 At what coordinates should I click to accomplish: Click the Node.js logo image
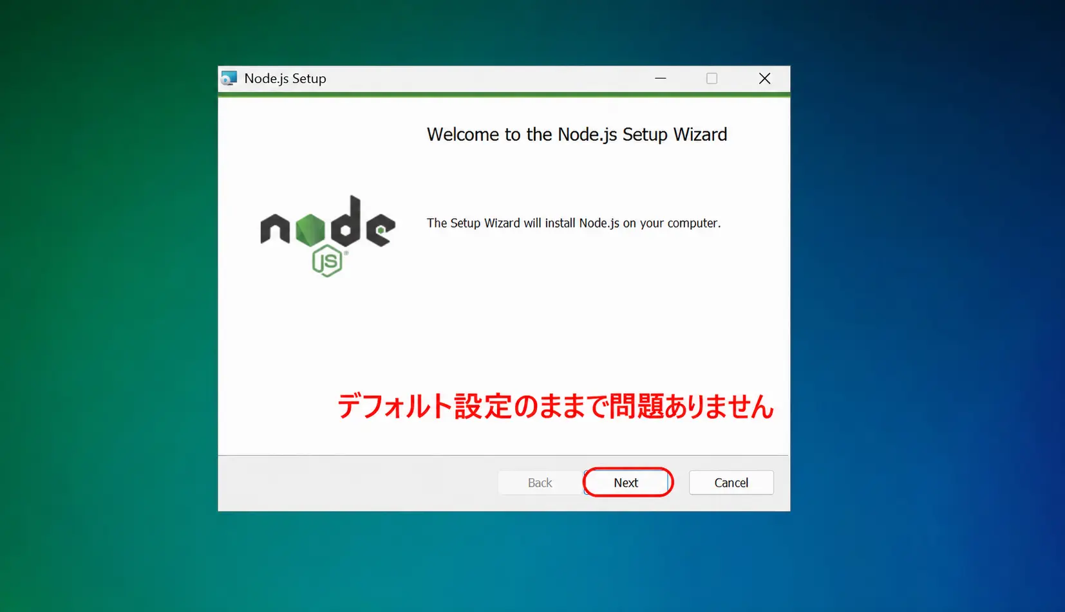(328, 236)
